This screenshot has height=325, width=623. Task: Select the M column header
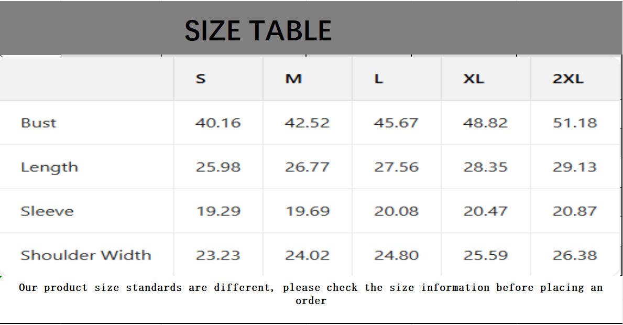(293, 79)
